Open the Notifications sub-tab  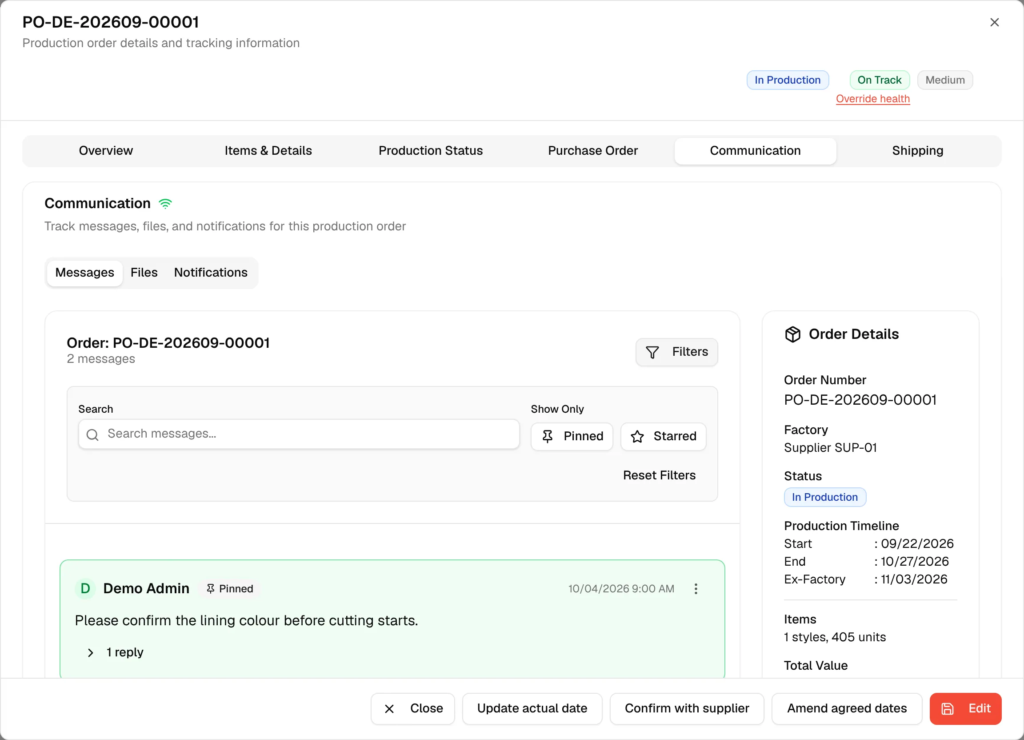coord(211,273)
